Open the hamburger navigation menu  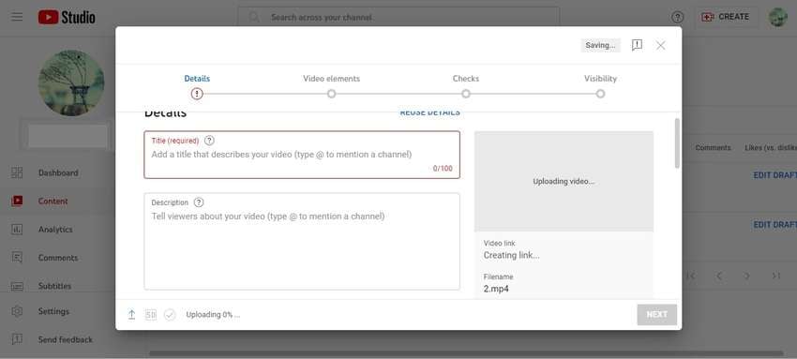pos(17,17)
